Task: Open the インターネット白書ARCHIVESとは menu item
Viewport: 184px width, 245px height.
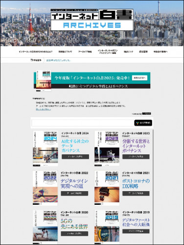Action: point(36,52)
